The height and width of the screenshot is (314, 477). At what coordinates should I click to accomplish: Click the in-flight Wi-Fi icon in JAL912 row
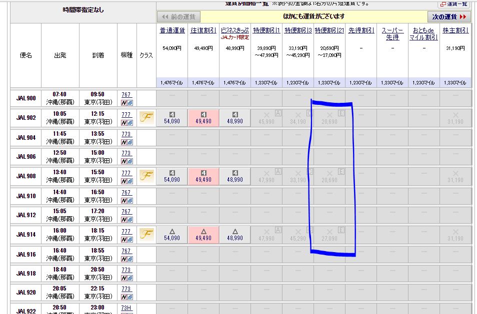(x=130, y=220)
